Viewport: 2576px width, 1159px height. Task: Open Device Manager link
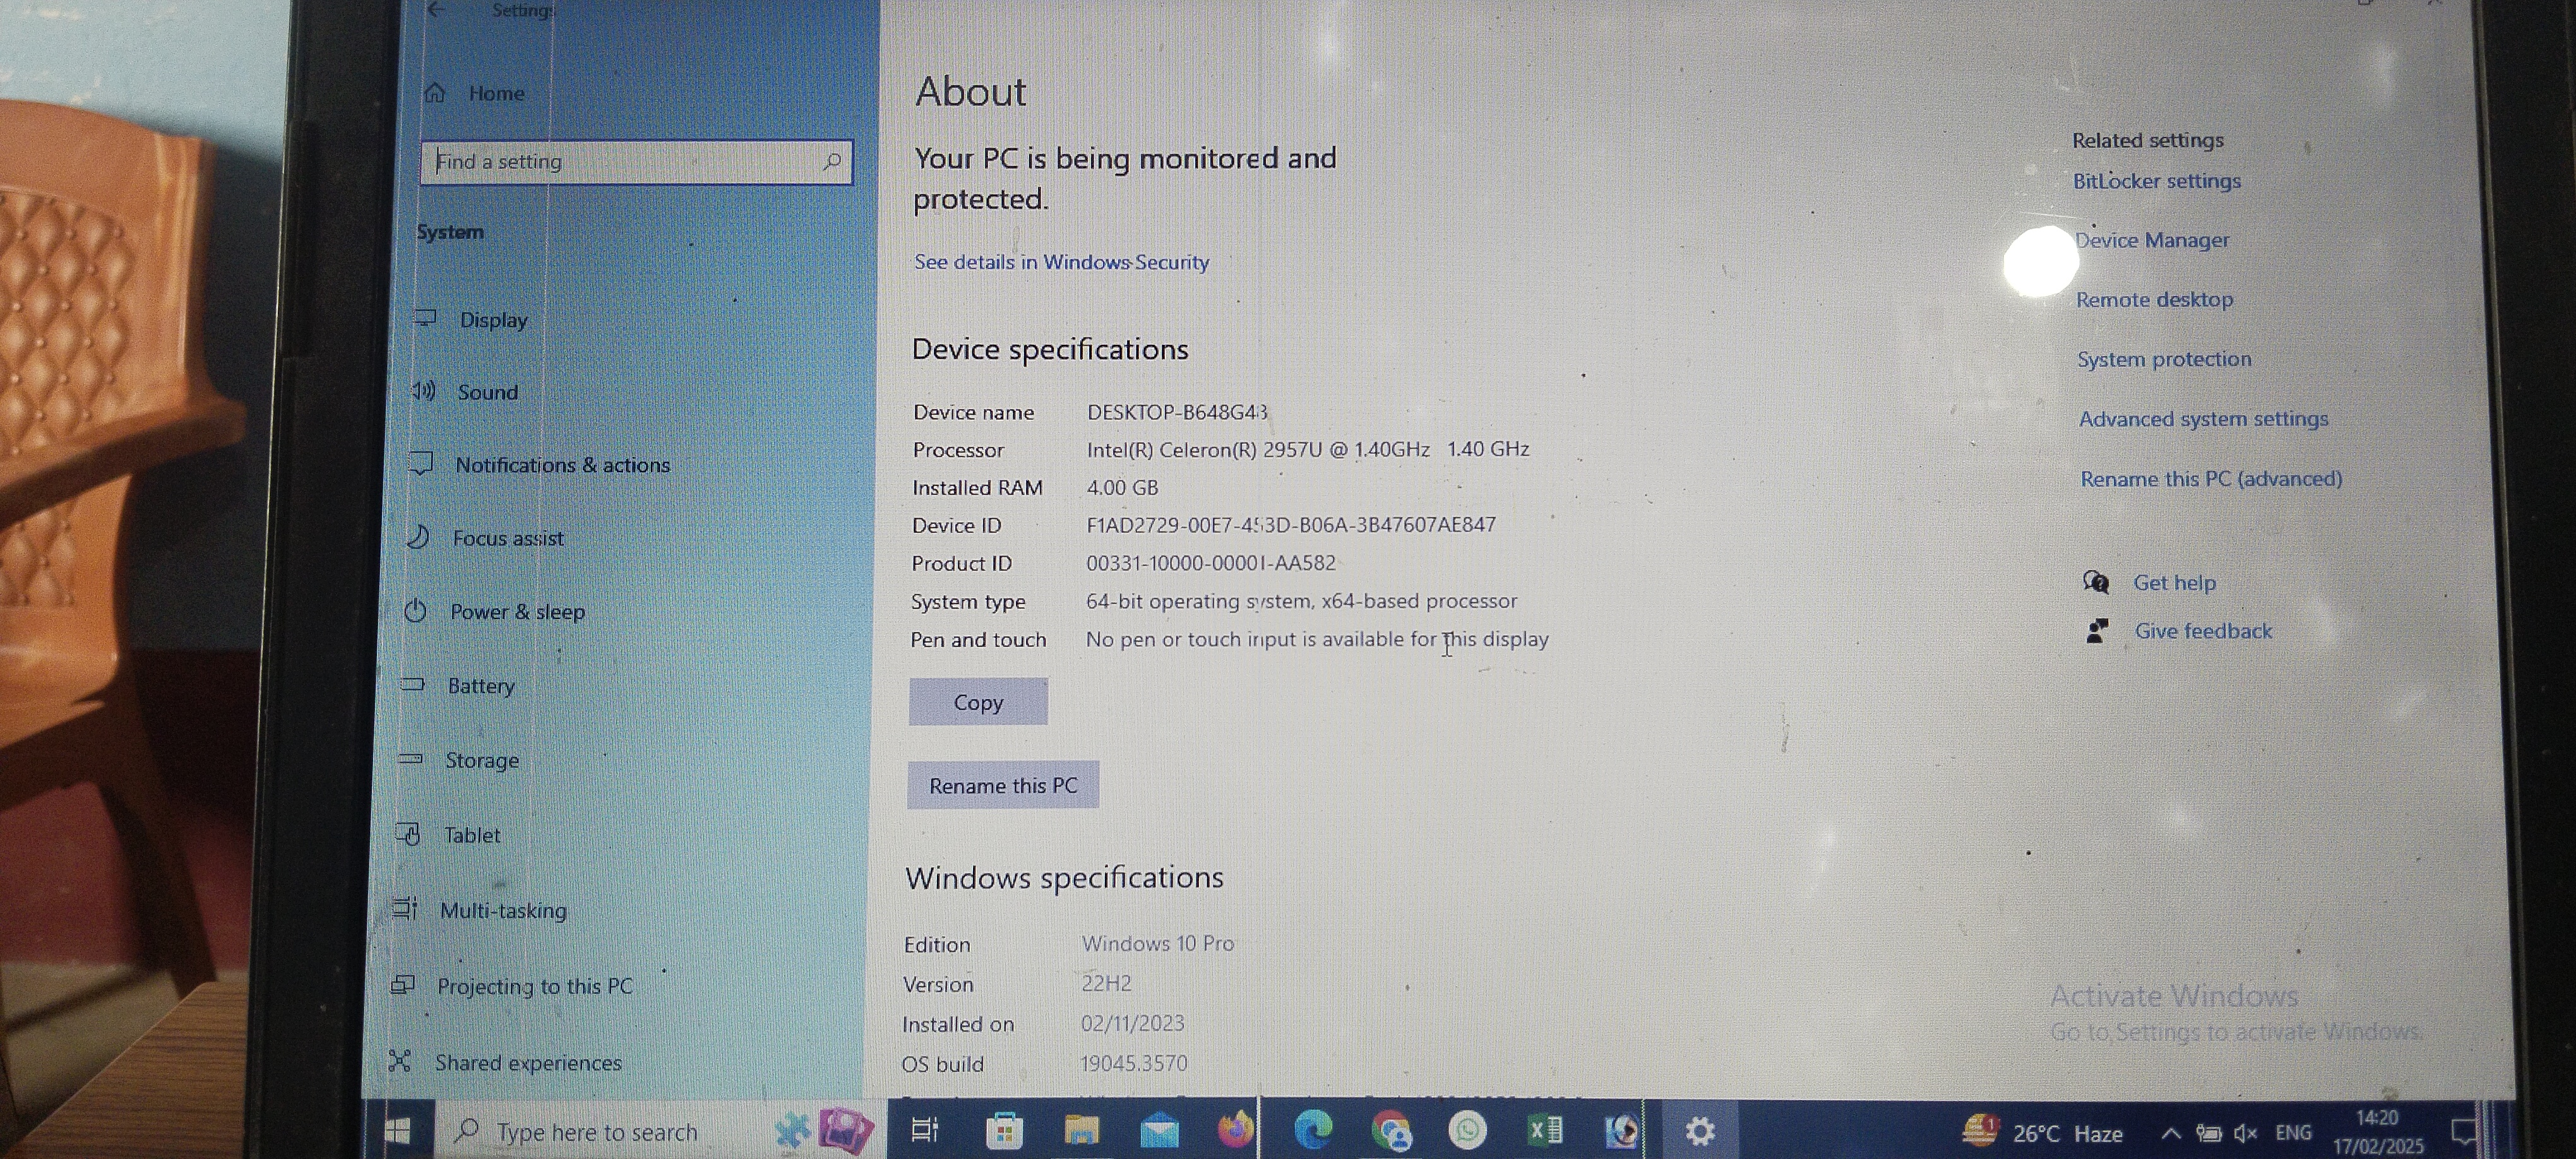(x=2152, y=240)
